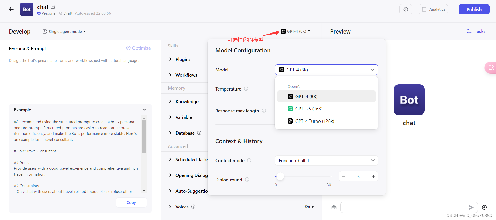Click the Example text scrollbar down arrow
496x220 pixels.
144,191
